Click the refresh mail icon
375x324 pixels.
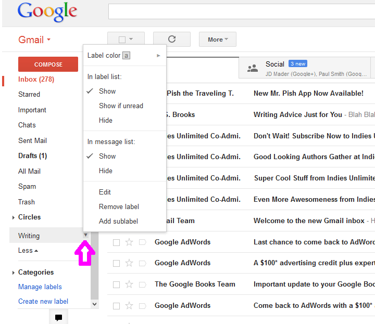click(x=172, y=39)
